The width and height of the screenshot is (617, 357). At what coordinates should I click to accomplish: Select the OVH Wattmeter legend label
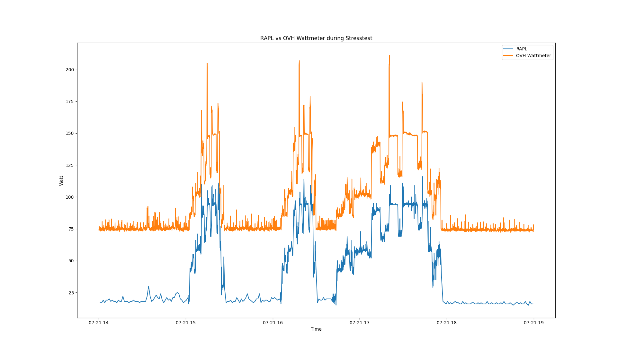(x=533, y=56)
